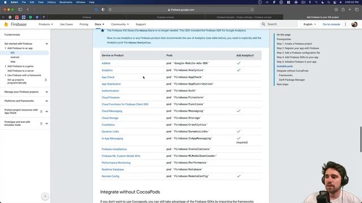Click the red pinned tab icon
The height and width of the screenshot is (203, 362).
[17, 17]
